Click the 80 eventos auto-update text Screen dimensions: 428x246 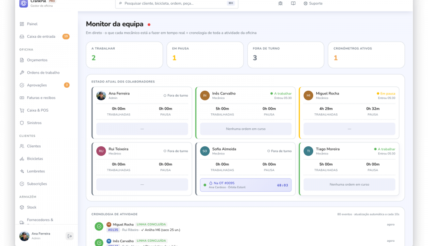(368, 214)
